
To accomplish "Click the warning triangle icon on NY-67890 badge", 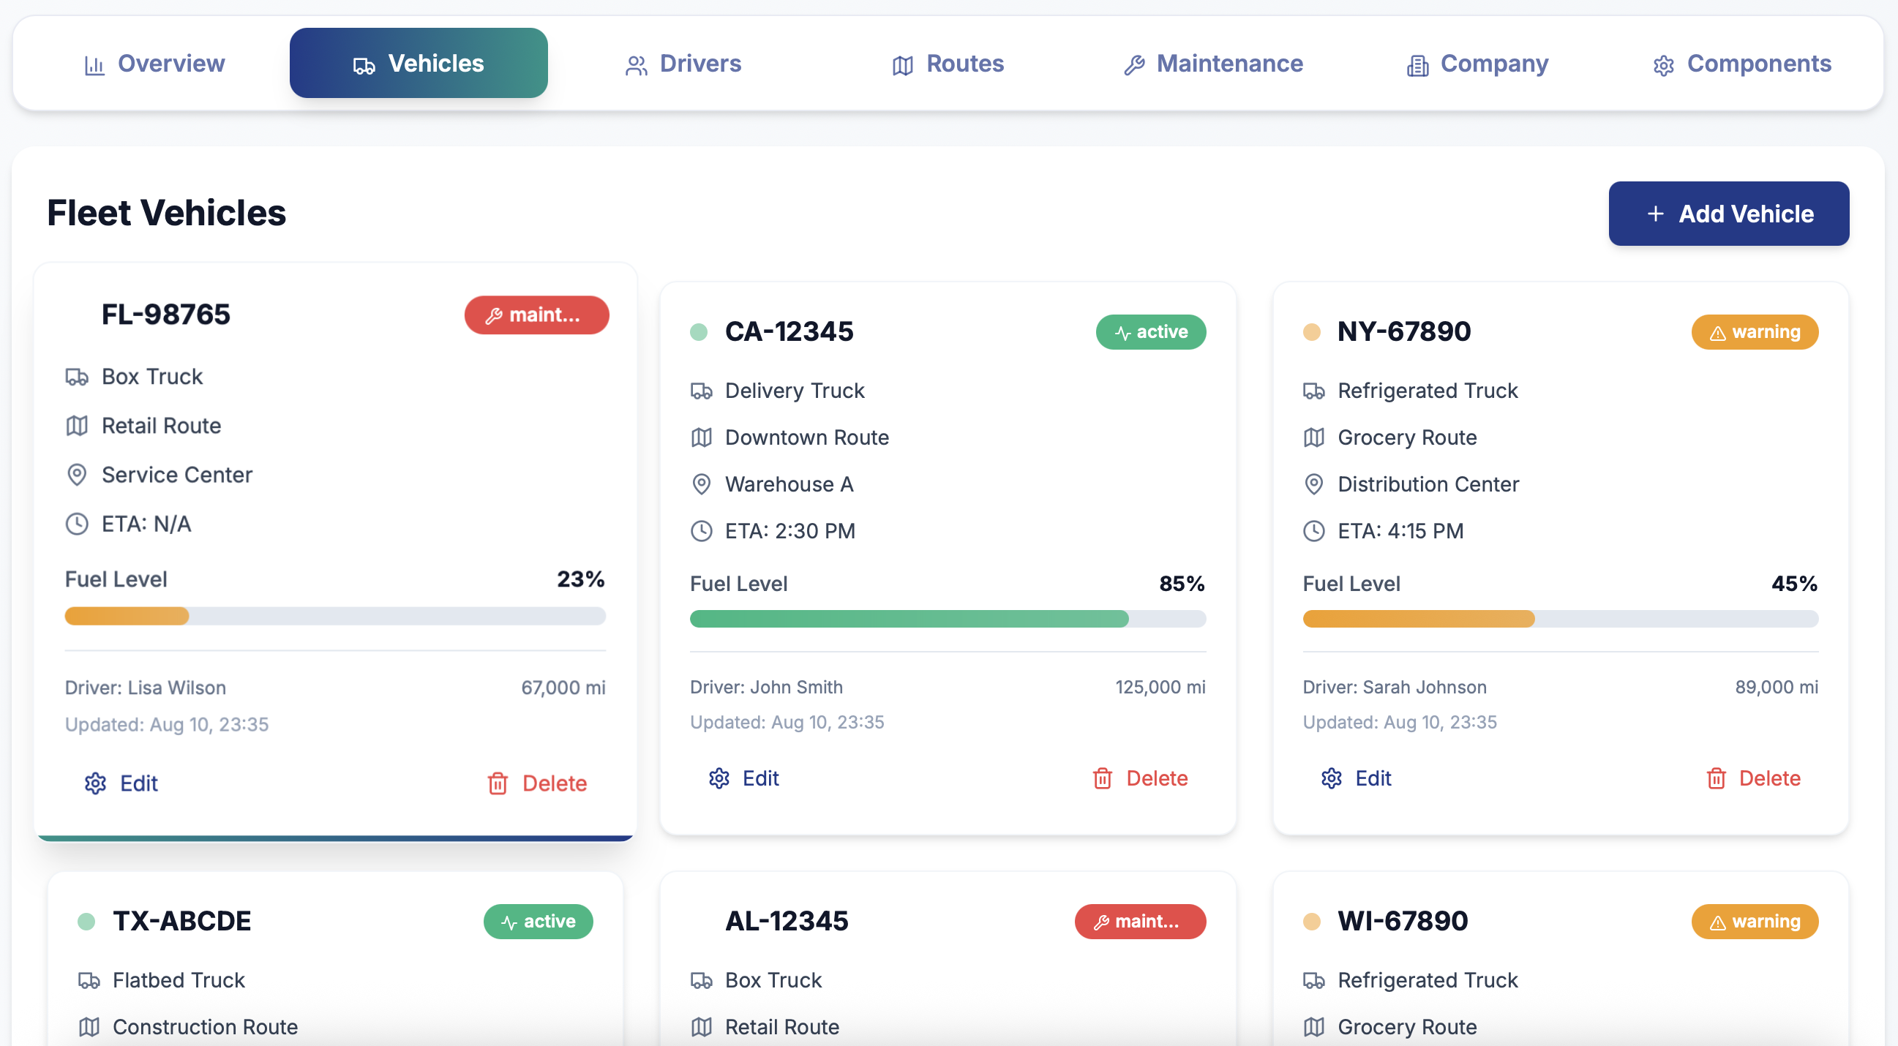I will [1719, 331].
